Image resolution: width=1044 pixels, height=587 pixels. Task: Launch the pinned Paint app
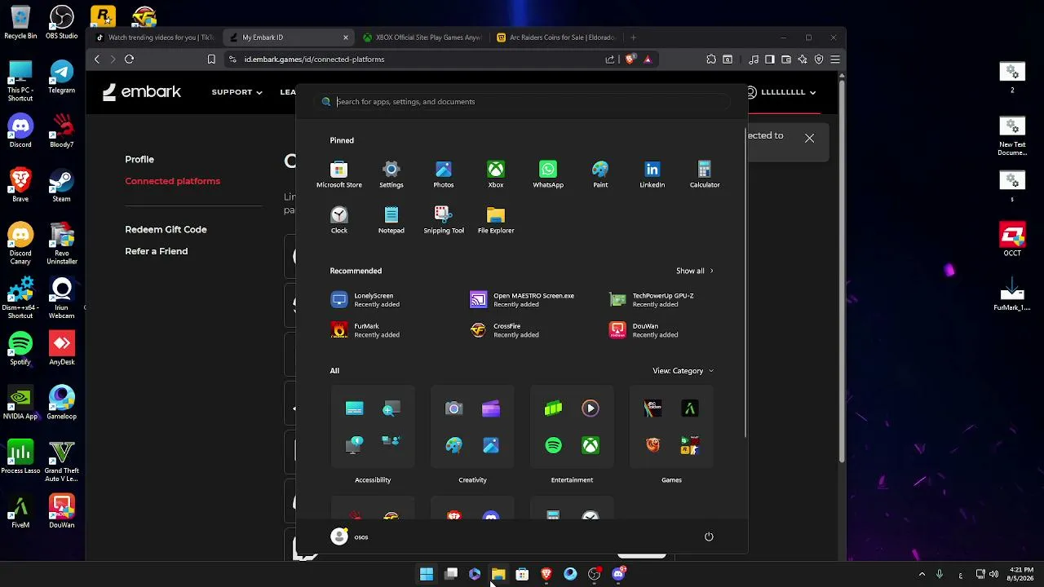tap(599, 174)
